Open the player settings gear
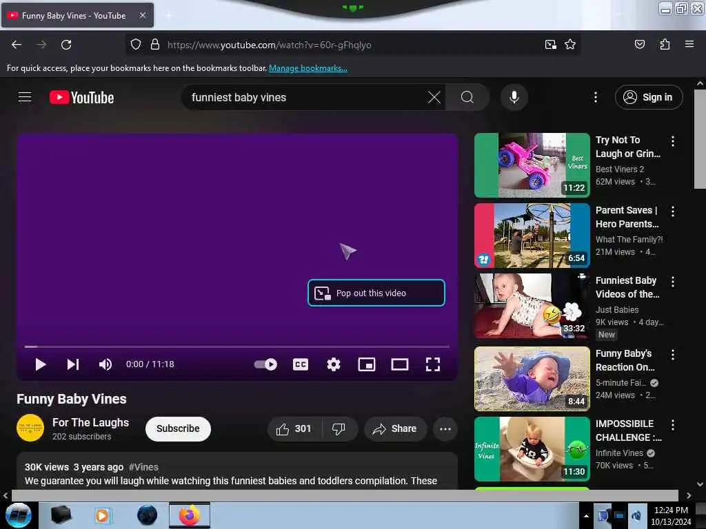 334,364
